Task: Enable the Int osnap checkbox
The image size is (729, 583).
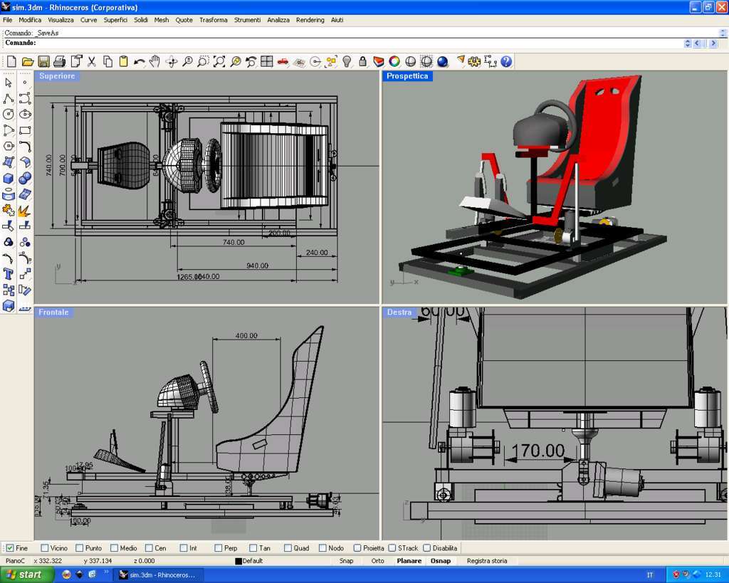Action: 184,548
